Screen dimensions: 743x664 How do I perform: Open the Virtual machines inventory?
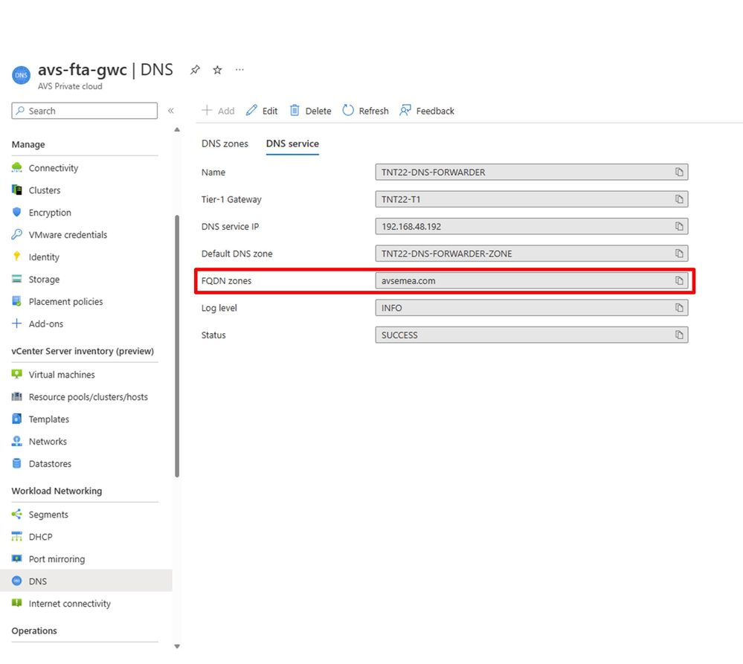[x=62, y=375]
